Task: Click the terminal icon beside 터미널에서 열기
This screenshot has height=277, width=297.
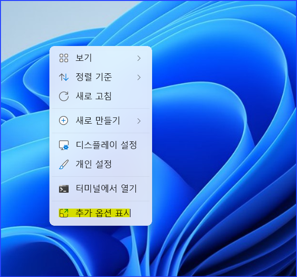Action: tap(64, 189)
